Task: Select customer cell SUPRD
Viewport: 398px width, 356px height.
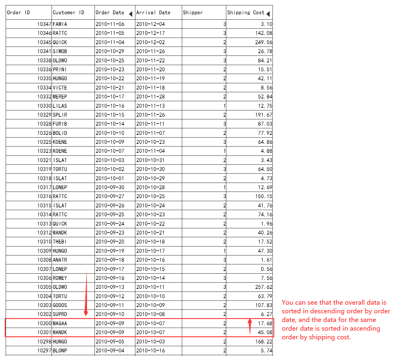Action: [x=73, y=314]
